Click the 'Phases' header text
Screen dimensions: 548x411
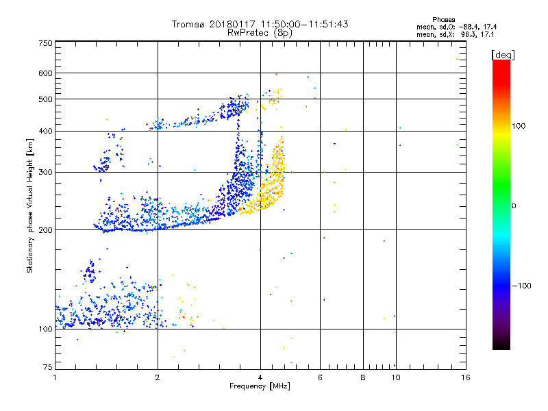pyautogui.click(x=443, y=20)
